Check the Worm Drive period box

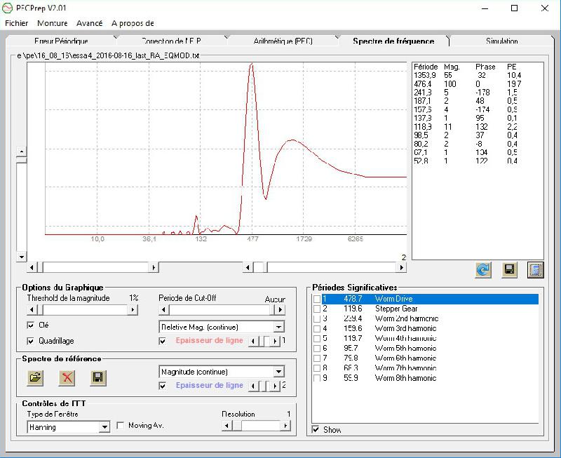(x=317, y=299)
